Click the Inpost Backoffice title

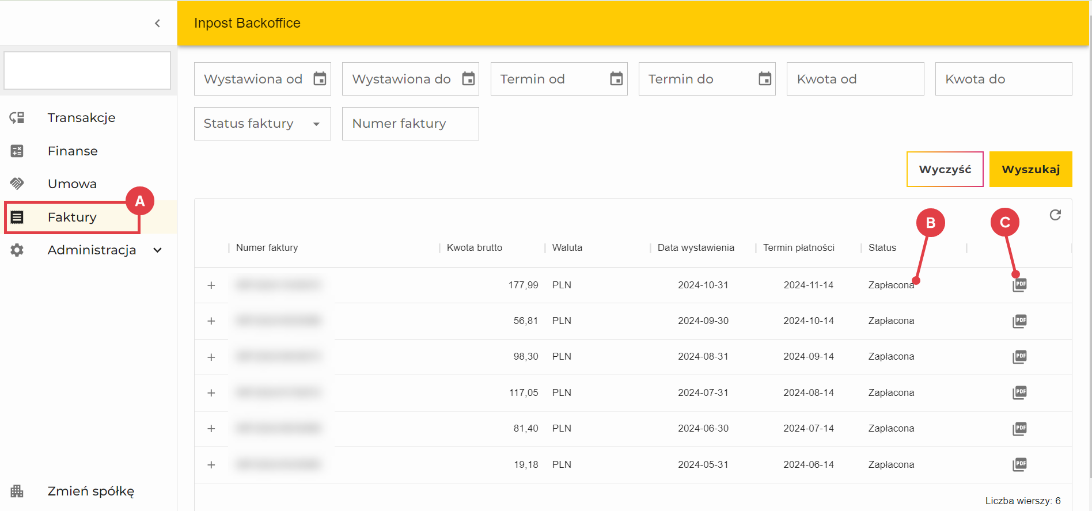click(x=247, y=23)
